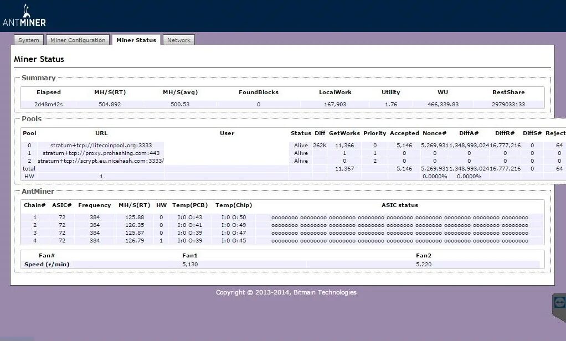Click the litecoinpool.org pool URL
Image resolution: width=566 pixels, height=341 pixels.
click(101, 146)
